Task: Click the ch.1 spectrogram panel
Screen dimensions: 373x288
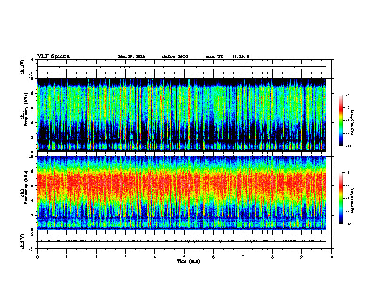Action: point(182,115)
